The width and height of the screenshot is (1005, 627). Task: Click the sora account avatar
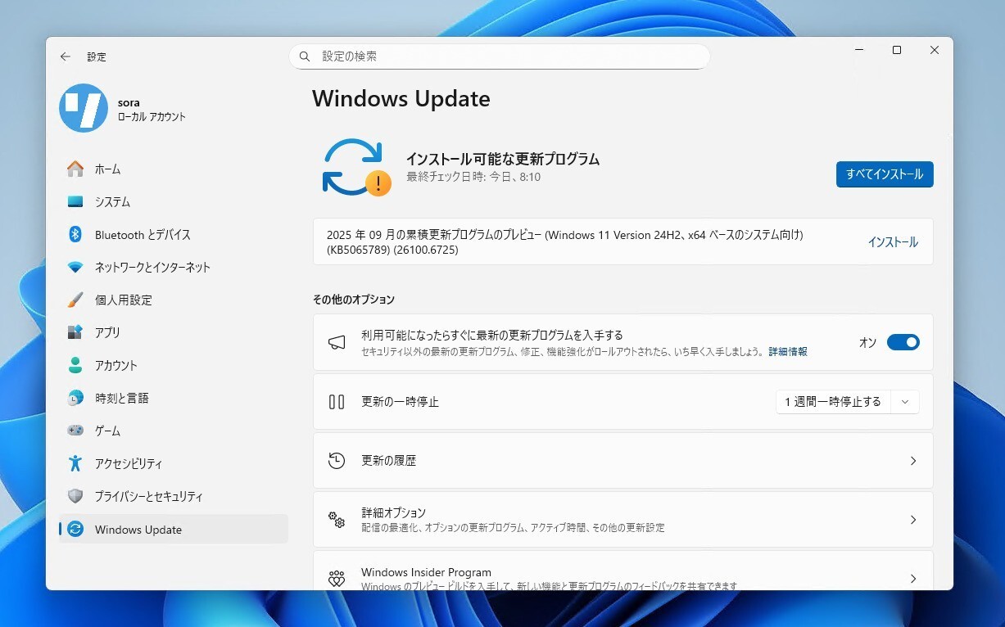click(84, 108)
